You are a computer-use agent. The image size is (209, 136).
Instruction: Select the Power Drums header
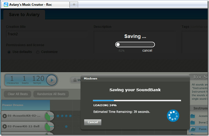coord(26,105)
